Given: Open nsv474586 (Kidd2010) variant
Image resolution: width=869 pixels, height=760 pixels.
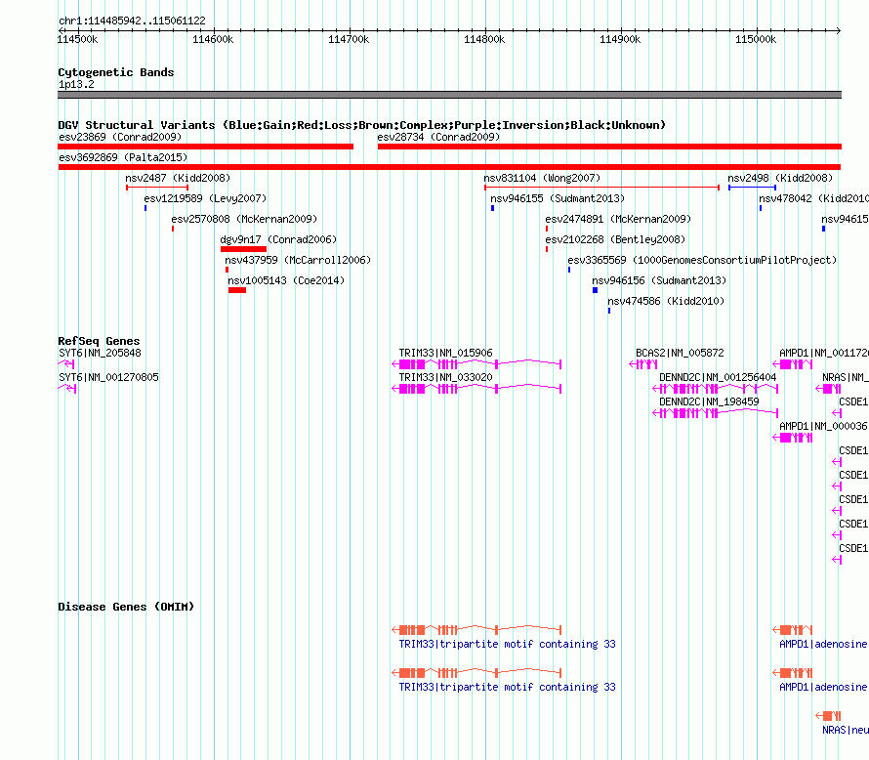Looking at the screenshot, I should [x=666, y=301].
